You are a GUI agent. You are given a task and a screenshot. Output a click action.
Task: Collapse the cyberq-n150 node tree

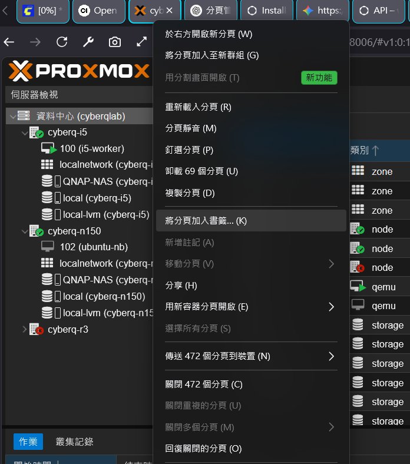(x=24, y=231)
